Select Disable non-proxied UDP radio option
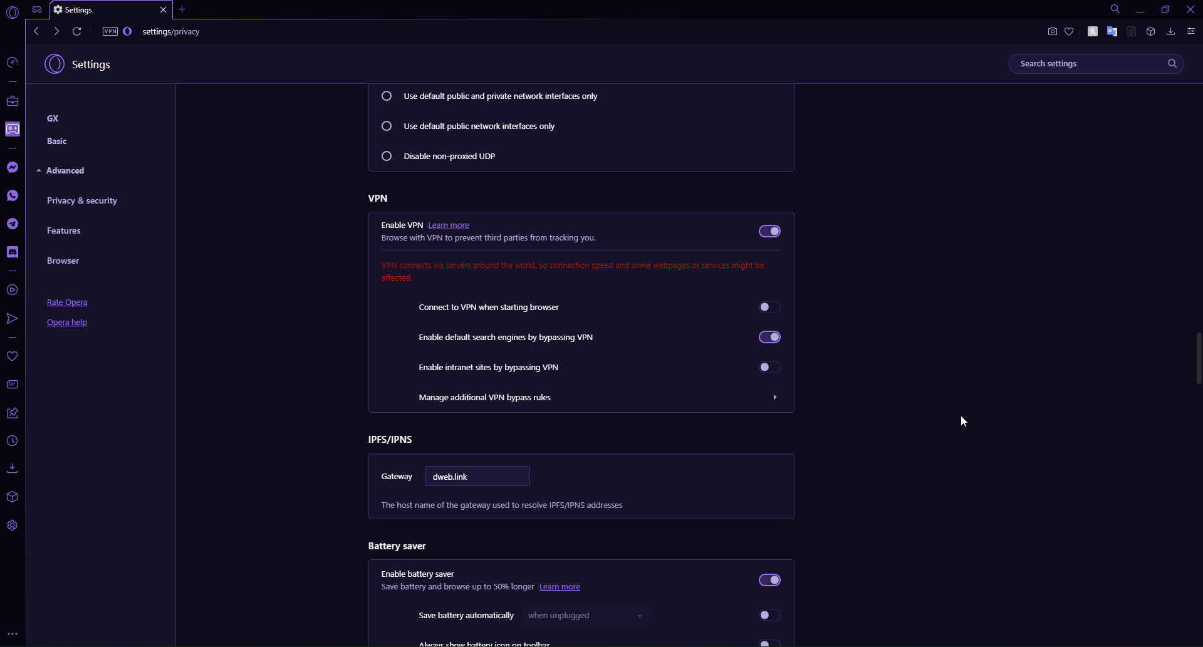Viewport: 1203px width, 647px height. pos(387,156)
